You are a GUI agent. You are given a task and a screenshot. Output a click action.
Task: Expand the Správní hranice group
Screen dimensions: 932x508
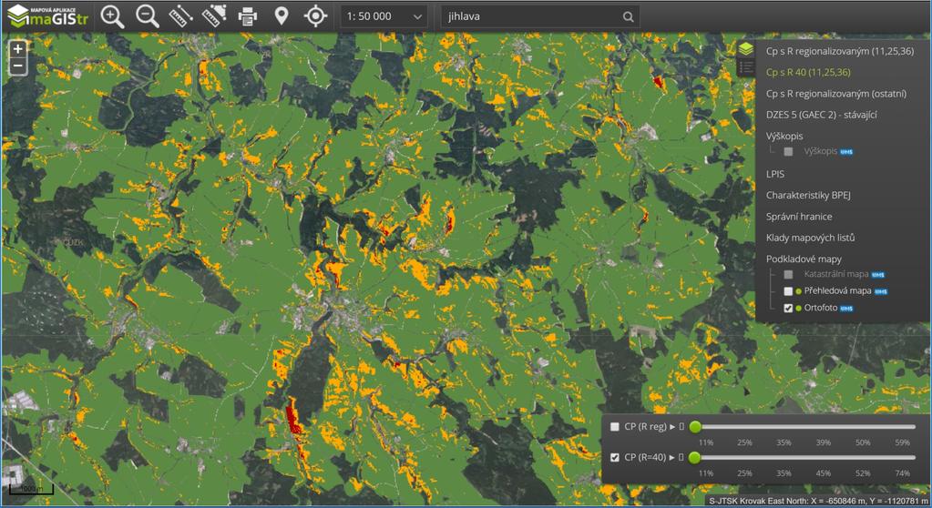pos(799,217)
